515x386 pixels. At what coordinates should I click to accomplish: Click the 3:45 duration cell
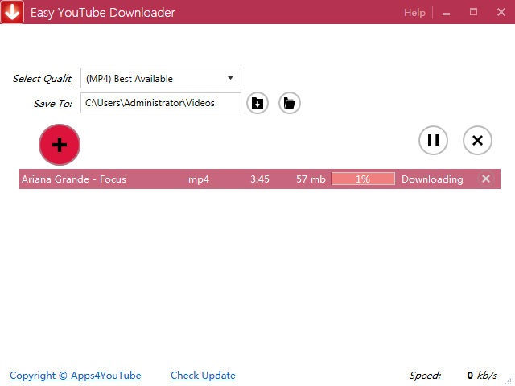click(x=260, y=179)
